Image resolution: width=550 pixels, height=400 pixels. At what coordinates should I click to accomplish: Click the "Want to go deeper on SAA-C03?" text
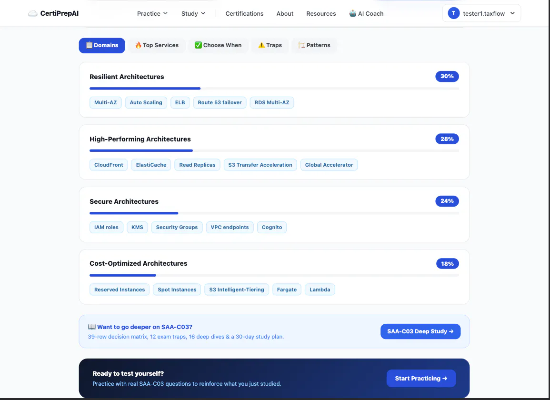pyautogui.click(x=144, y=327)
